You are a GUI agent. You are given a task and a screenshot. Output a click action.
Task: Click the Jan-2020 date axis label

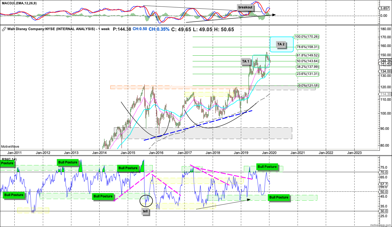269,153
